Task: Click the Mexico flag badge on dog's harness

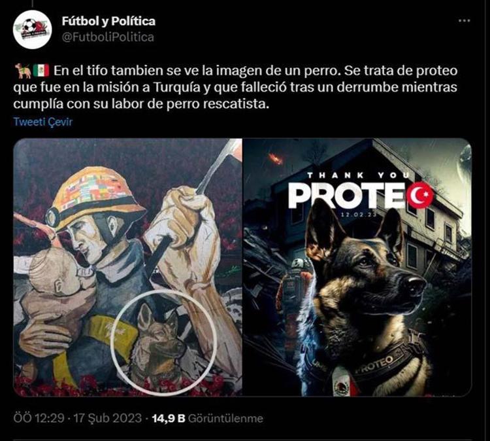Action: tap(342, 382)
